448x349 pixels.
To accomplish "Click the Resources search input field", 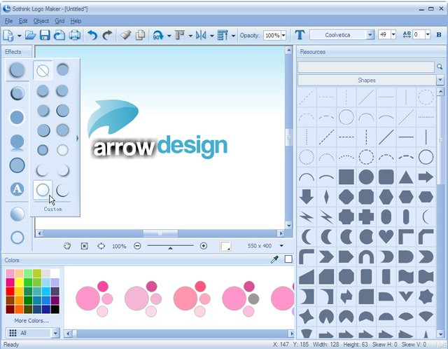I will (x=366, y=67).
